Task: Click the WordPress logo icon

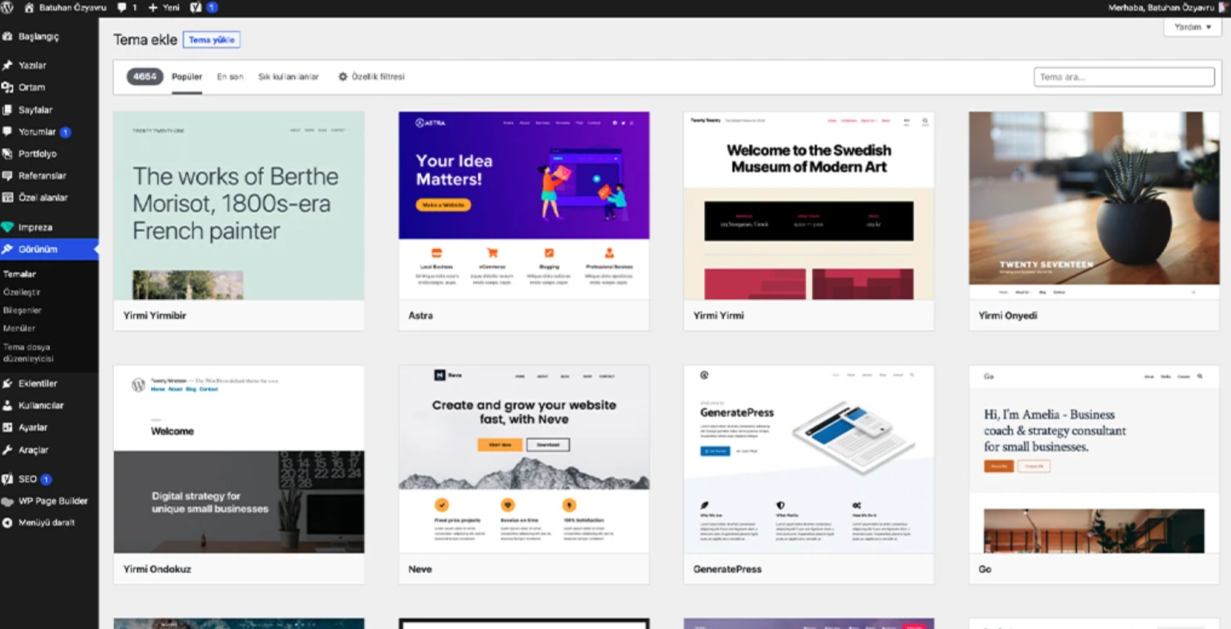Action: pos(7,8)
